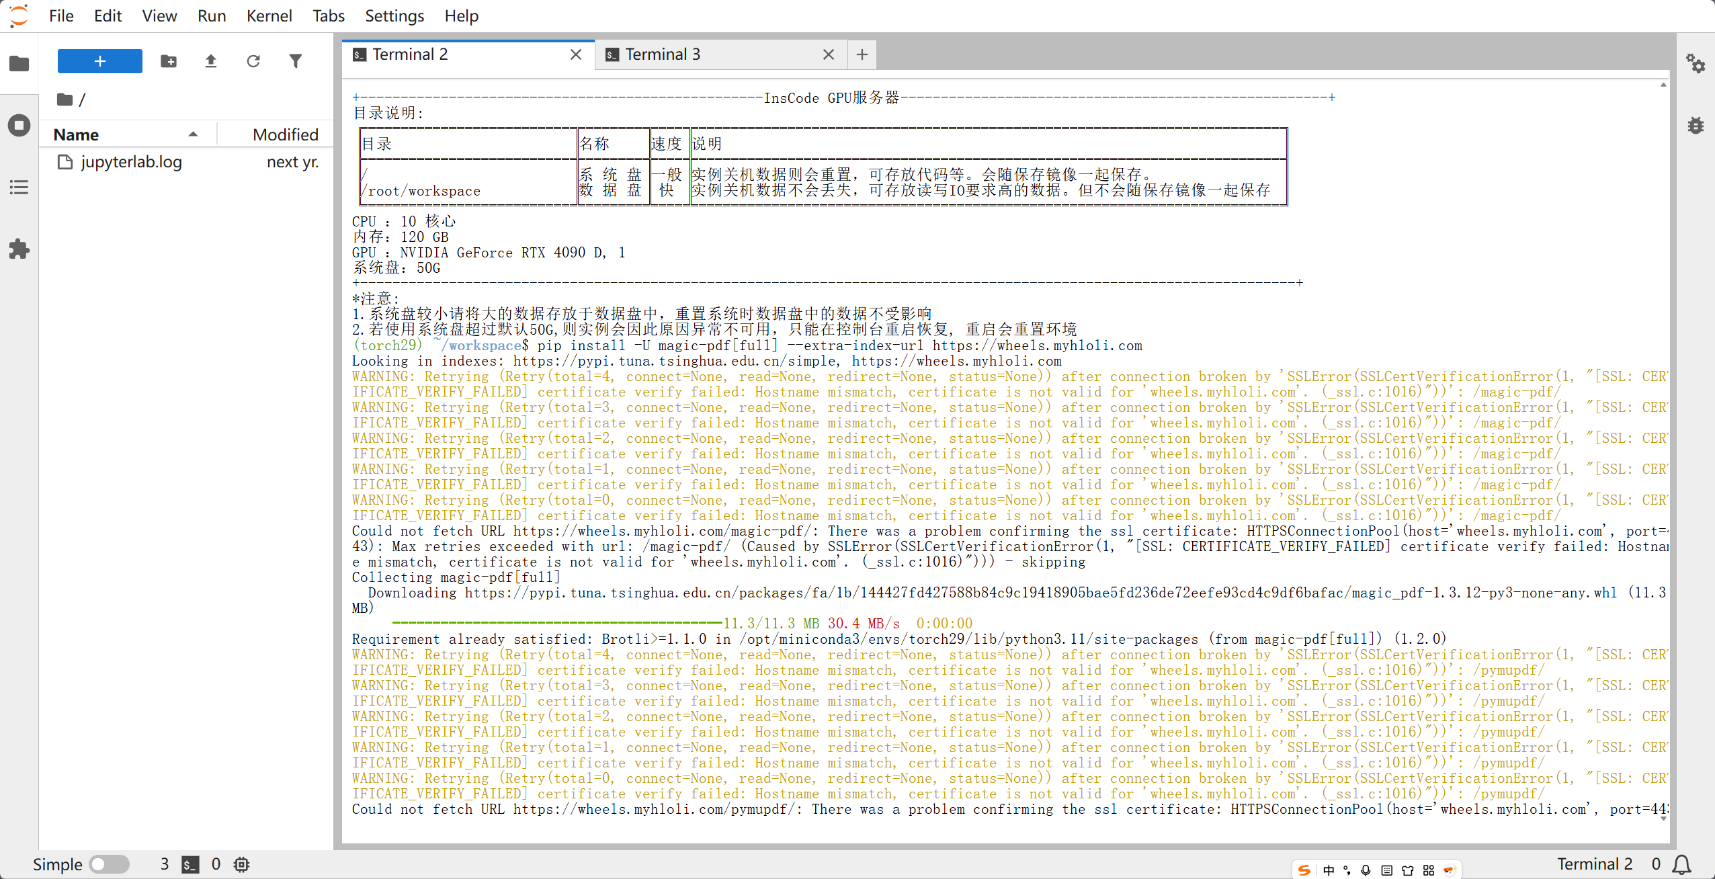Image resolution: width=1715 pixels, height=879 pixels.
Task: Open the Extension Manager puzzle icon
Action: [x=19, y=249]
